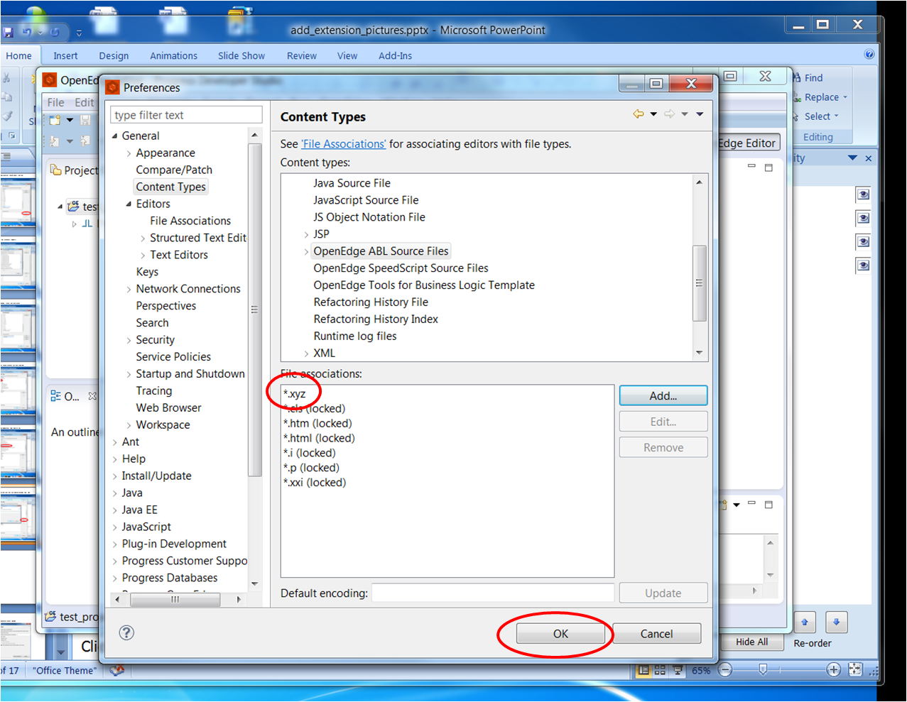This screenshot has width=907, height=702.
Task: Move item down with Re-order down arrow
Action: click(837, 623)
